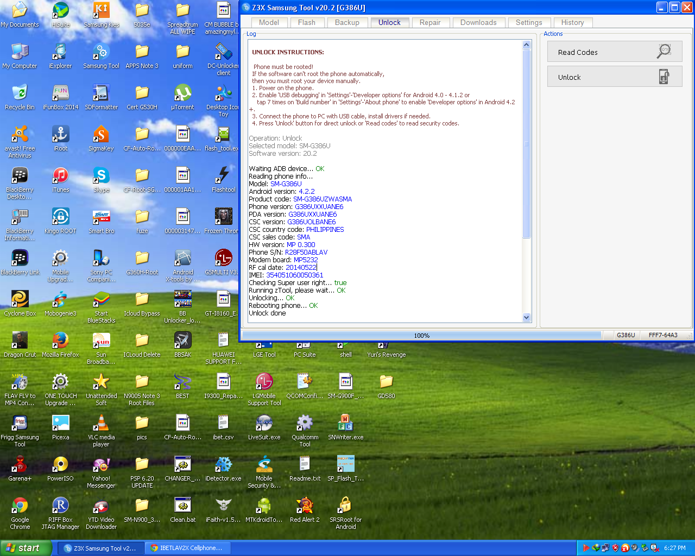Open the RIFF Box JTAG Manager icon
The width and height of the screenshot is (695, 556).
pyautogui.click(x=60, y=506)
